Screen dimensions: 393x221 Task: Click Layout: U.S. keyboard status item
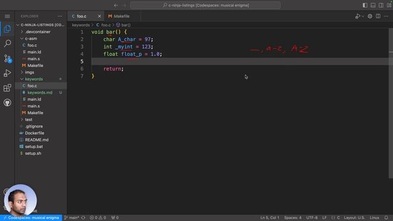coord(354,218)
